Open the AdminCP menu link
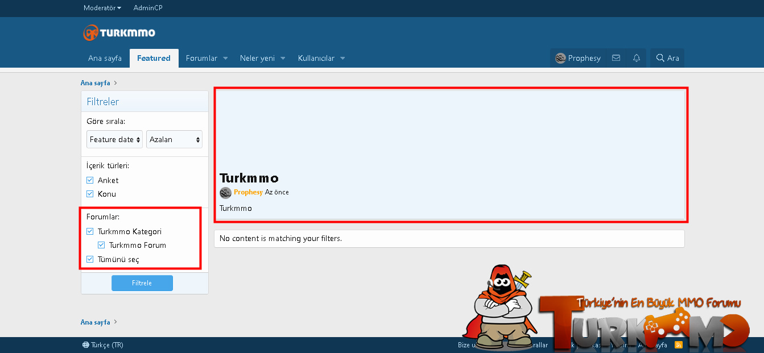The height and width of the screenshot is (353, 764). click(148, 8)
